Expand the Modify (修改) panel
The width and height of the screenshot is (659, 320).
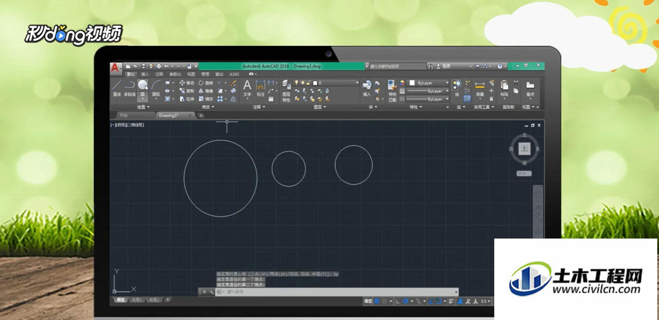click(x=208, y=107)
